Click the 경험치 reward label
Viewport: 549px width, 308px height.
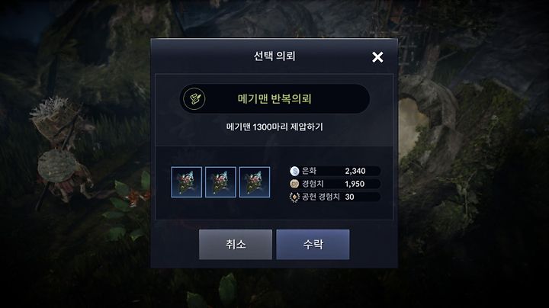313,184
